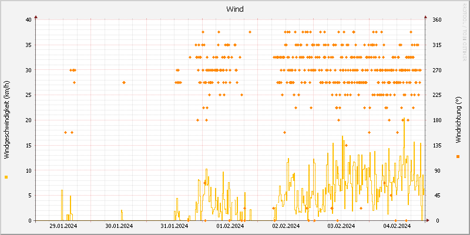The image size is (470, 235).
Task: Click right axis value 270
Action: tap(437, 70)
